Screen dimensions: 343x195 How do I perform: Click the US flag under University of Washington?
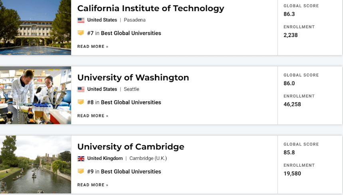(x=81, y=89)
